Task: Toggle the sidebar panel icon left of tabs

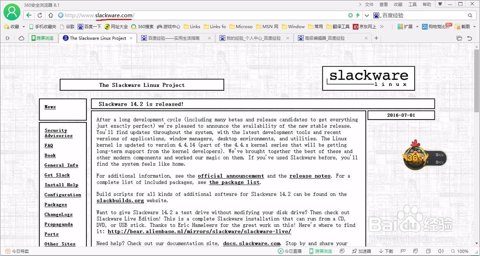Action: 8,38
